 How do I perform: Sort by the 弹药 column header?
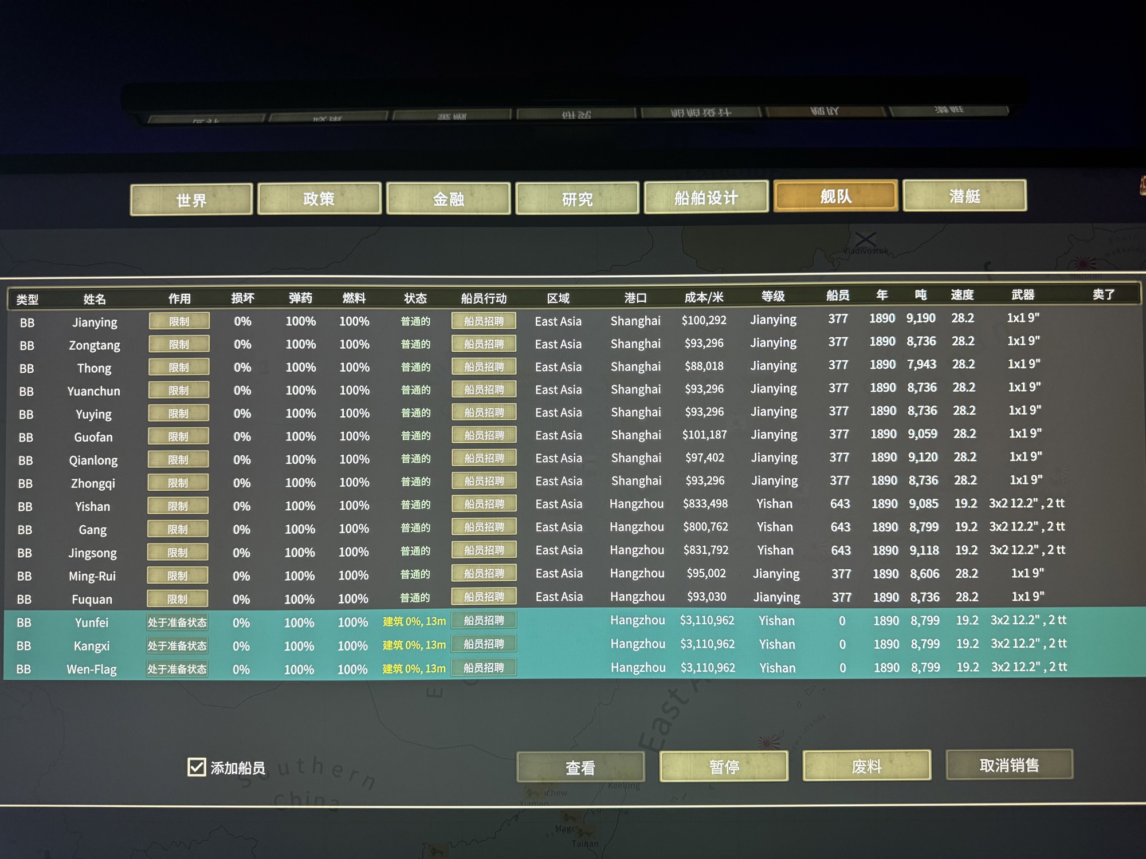pyautogui.click(x=300, y=298)
